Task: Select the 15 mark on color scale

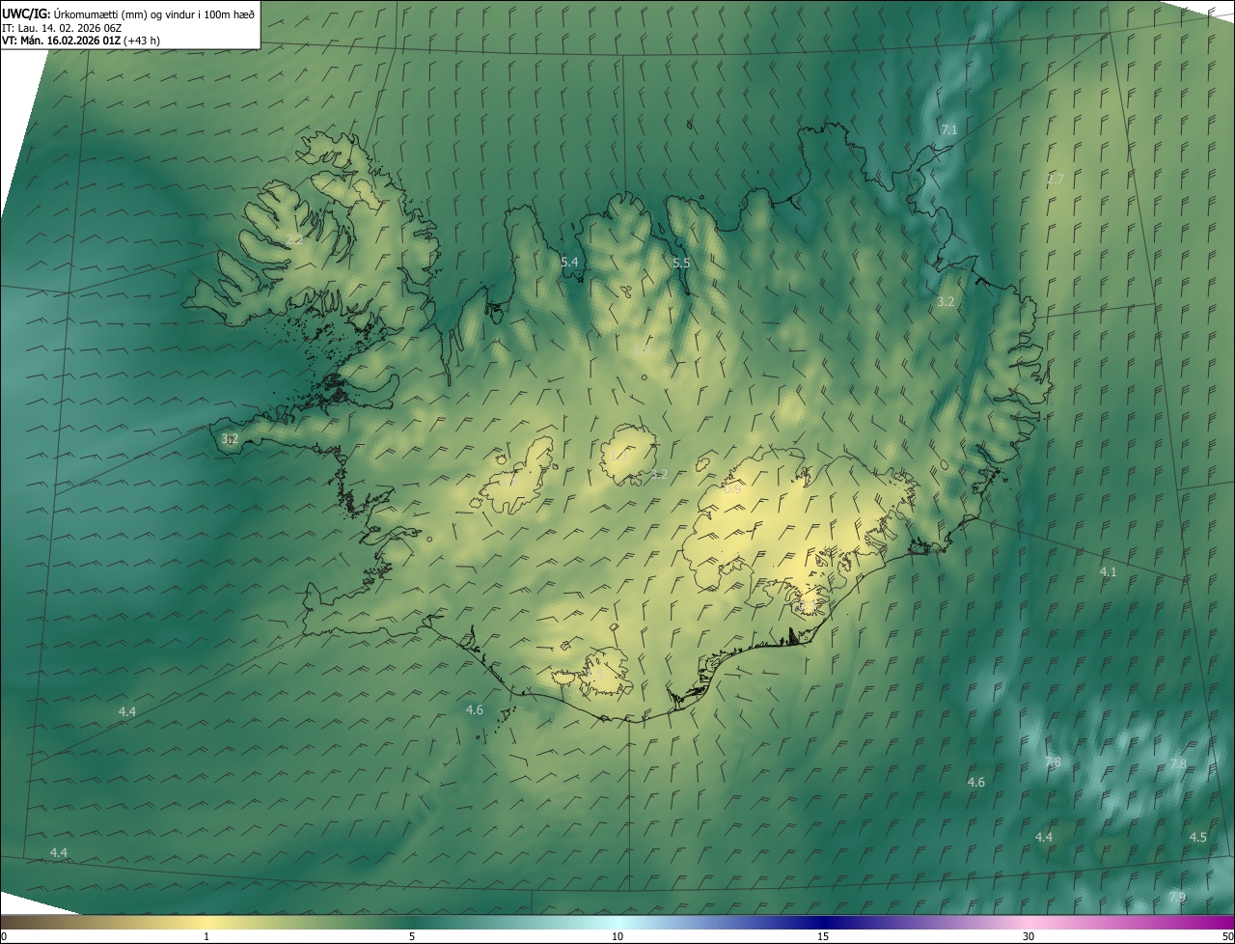Action: pyautogui.click(x=823, y=936)
